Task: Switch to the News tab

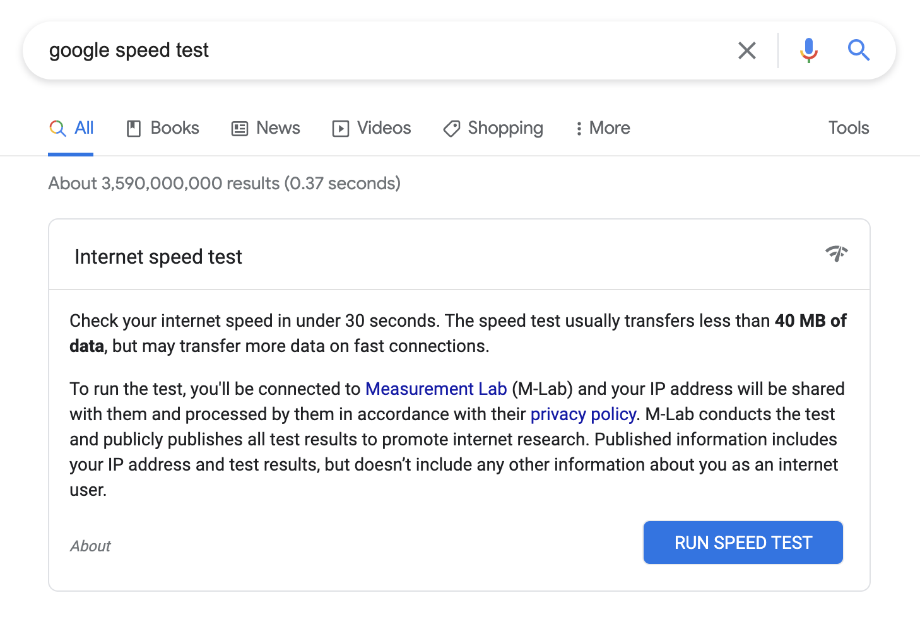Action: 266,128
